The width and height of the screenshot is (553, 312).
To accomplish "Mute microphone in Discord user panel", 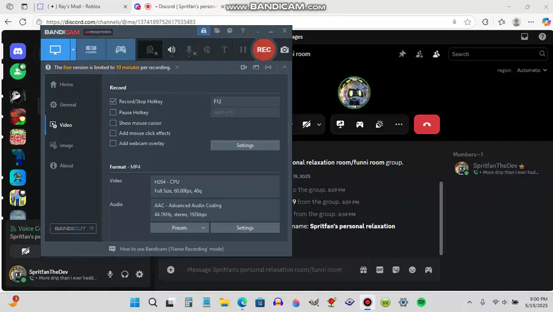I will (110, 274).
